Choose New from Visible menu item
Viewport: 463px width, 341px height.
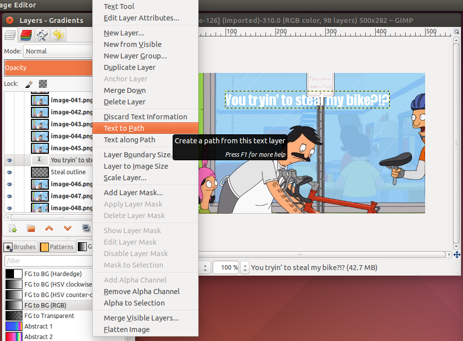(x=145, y=44)
